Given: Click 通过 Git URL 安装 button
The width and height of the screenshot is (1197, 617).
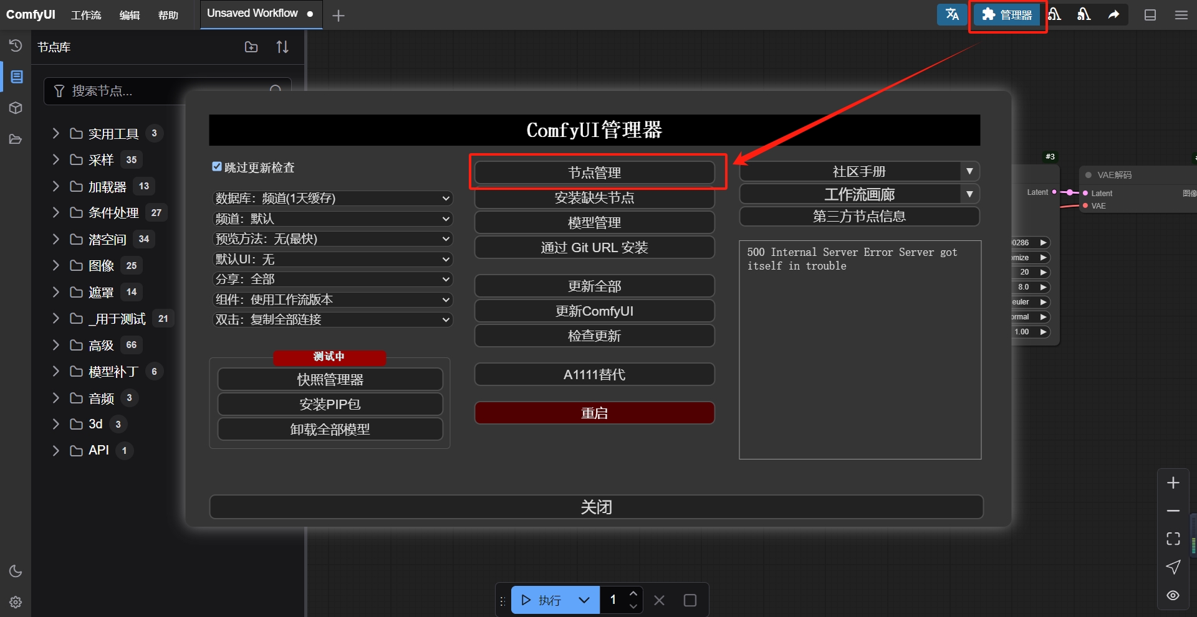Looking at the screenshot, I should pos(595,247).
